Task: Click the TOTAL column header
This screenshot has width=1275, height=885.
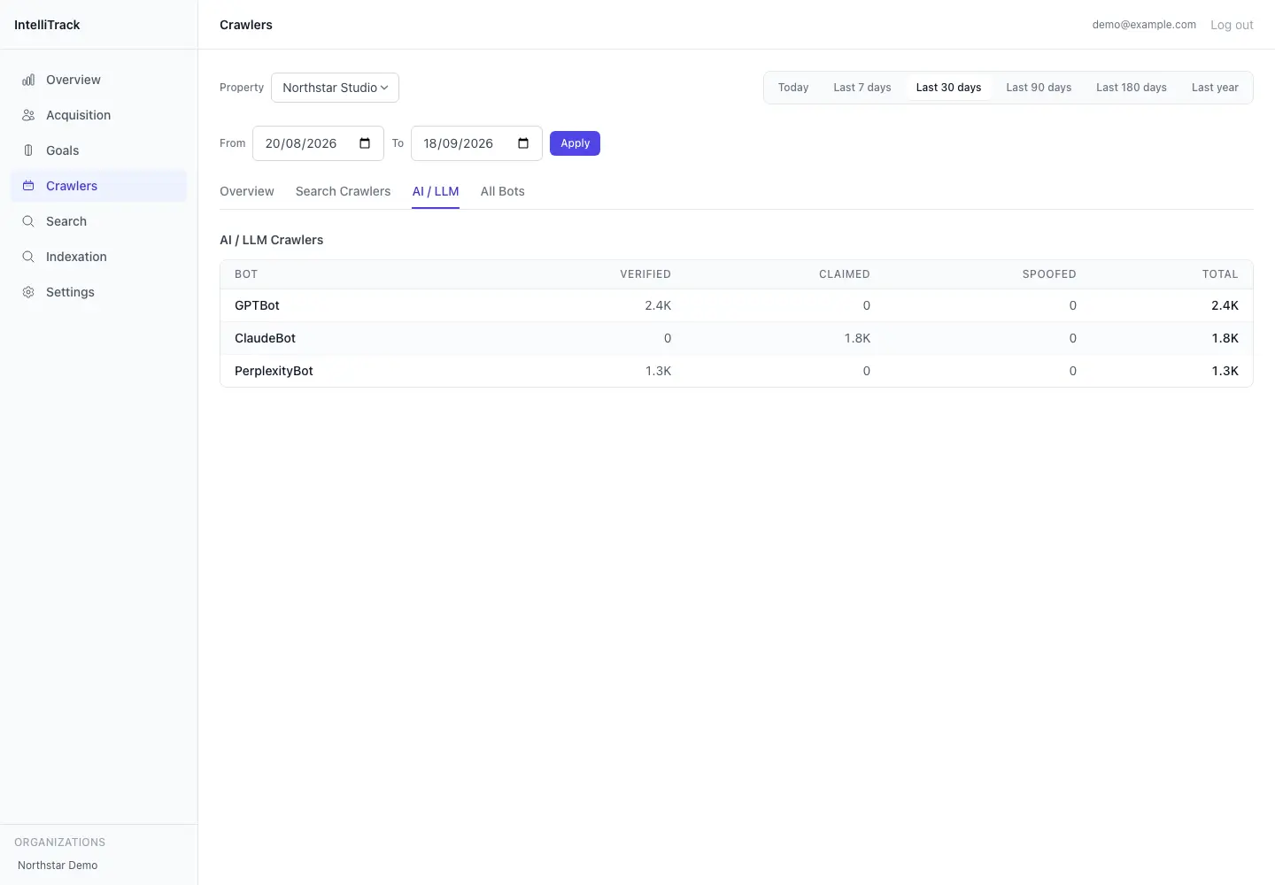Action: 1220,274
